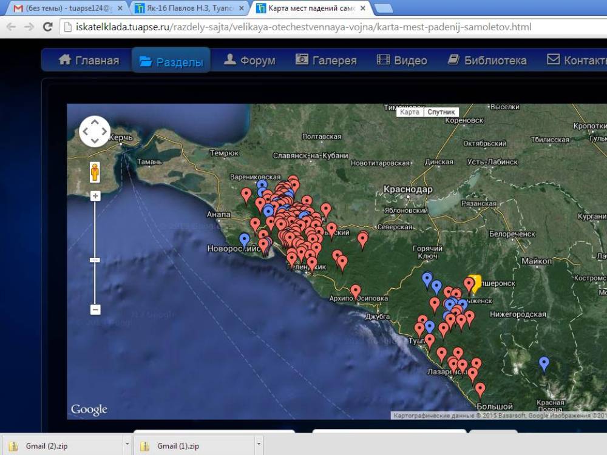Switch map to Спутник satellite view
This screenshot has height=455, width=607.
click(441, 112)
